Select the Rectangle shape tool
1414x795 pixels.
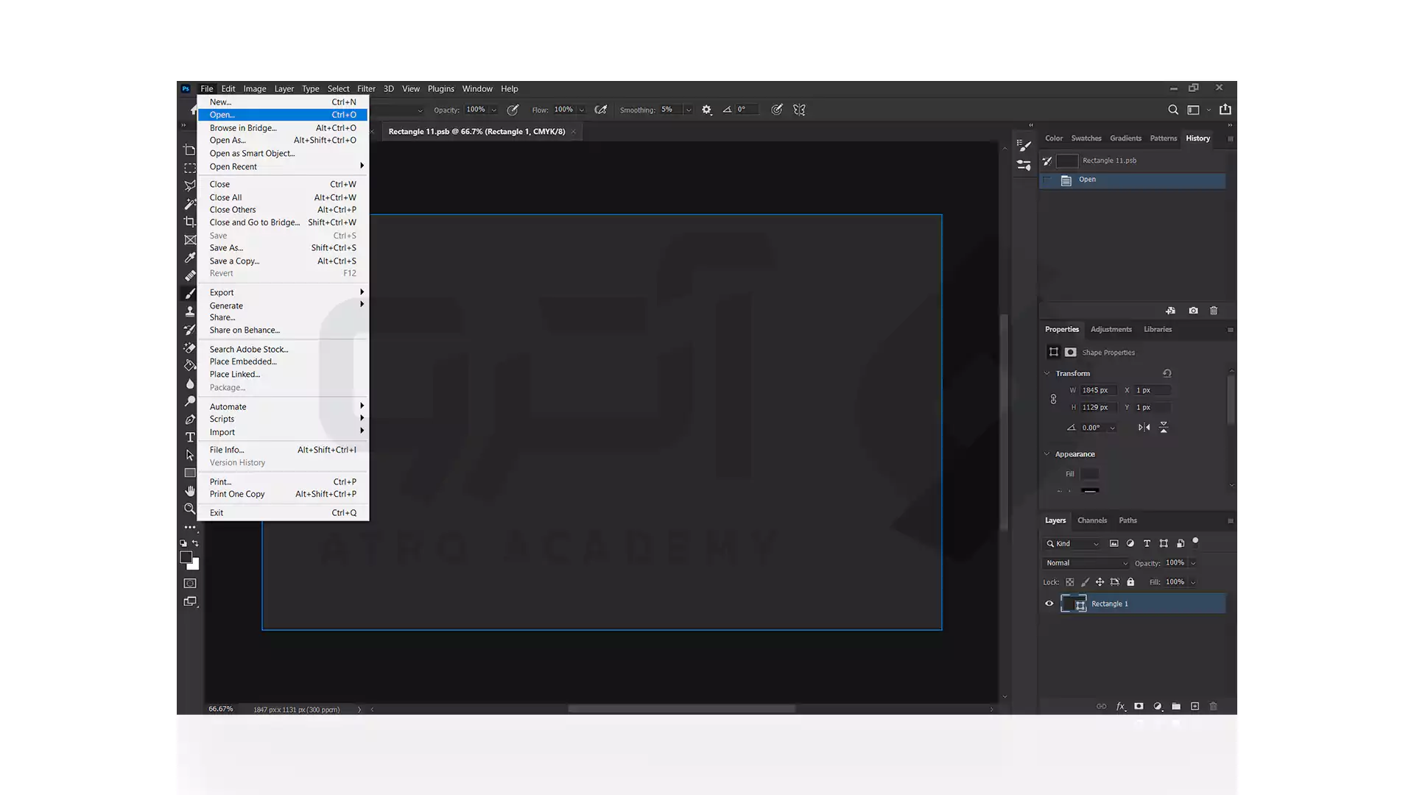pyautogui.click(x=190, y=473)
